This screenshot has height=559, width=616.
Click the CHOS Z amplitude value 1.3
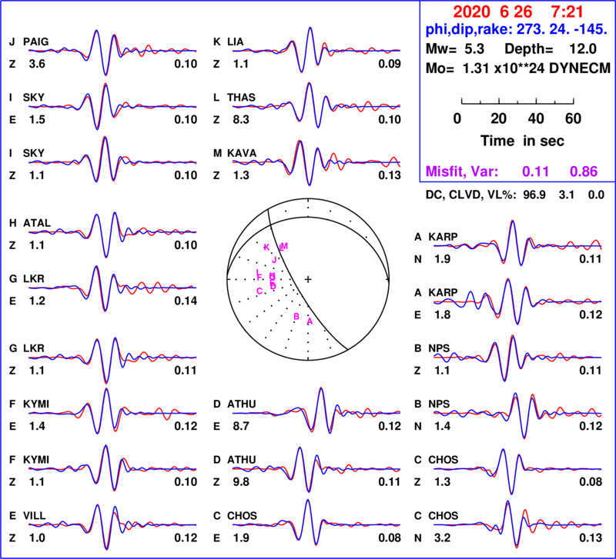(442, 482)
